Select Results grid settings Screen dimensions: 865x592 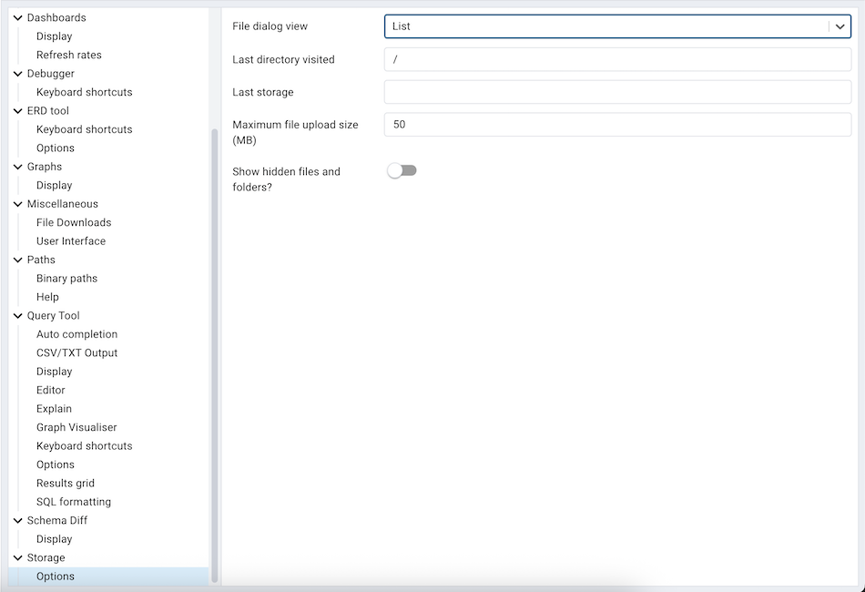[64, 483]
